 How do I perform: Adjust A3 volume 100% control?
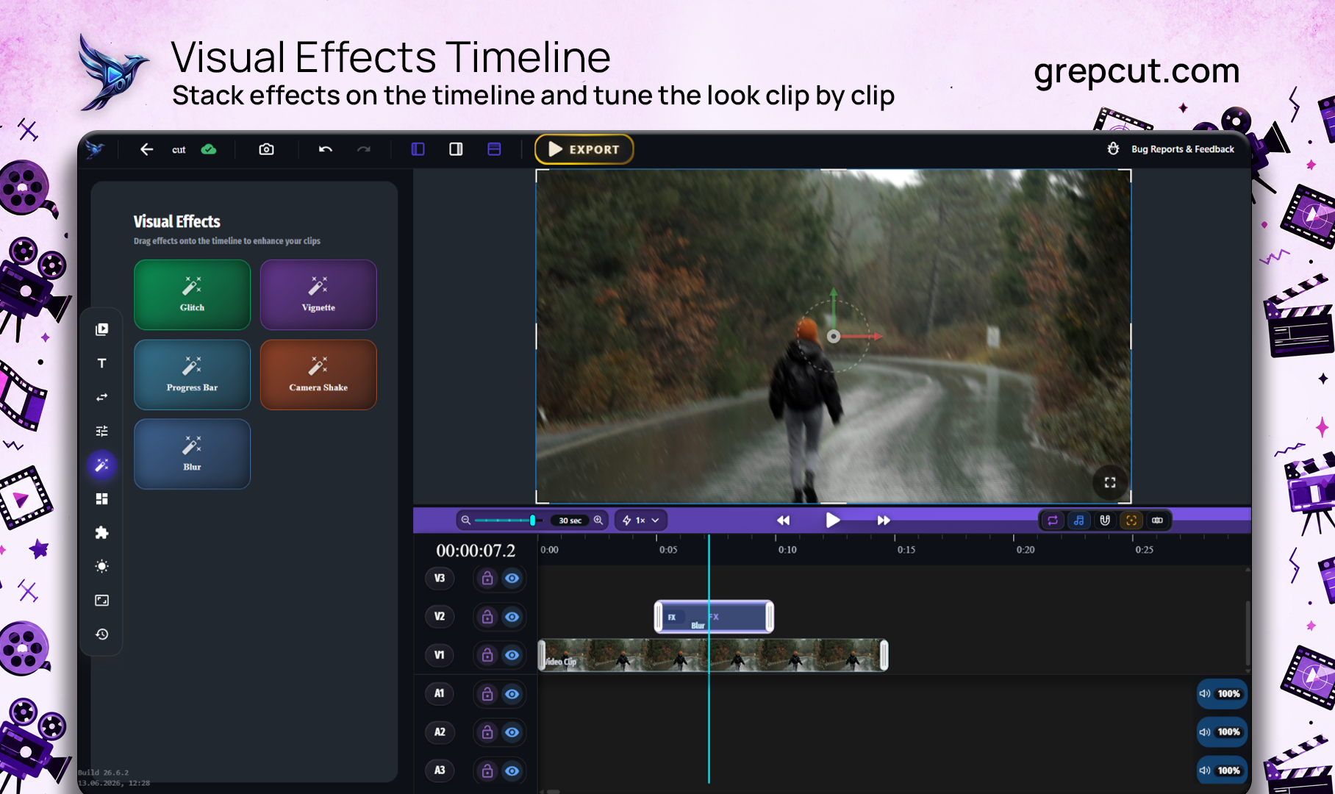(x=1222, y=770)
